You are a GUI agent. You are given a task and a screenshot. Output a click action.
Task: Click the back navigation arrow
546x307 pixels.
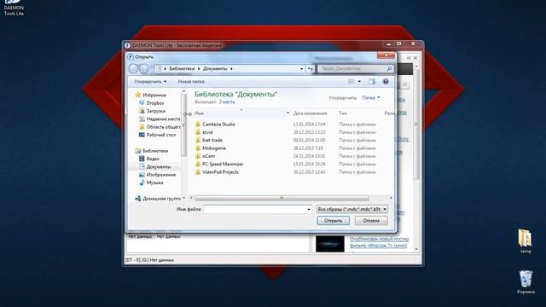tap(134, 68)
